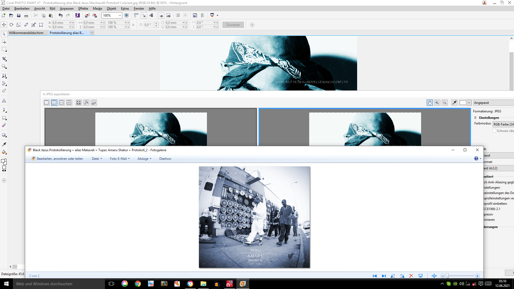Open the Datei dropdown in Fotogalerie
Image resolution: width=514 pixels, height=289 pixels.
pos(97,159)
